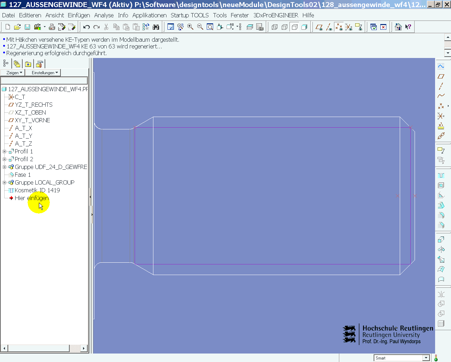Click the tree horizontal scrollbar right arrow
The height and width of the screenshot is (362, 451).
84,348
